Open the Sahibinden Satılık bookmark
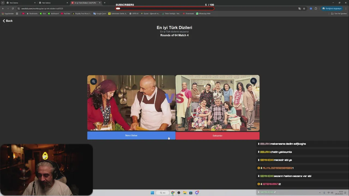The image size is (349, 196). coord(118,14)
